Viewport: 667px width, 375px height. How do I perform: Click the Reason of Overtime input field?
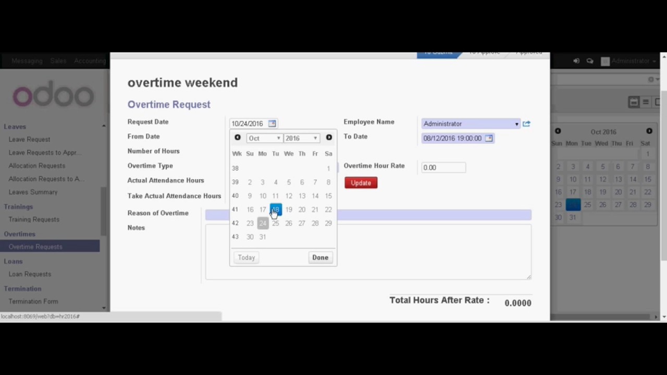368,215
